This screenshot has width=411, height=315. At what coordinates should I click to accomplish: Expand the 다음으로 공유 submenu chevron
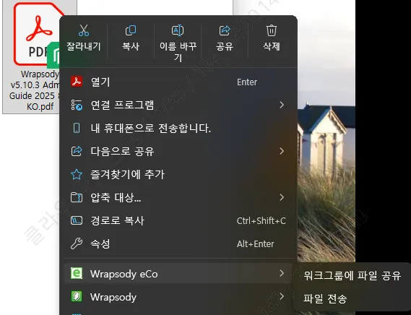coord(282,151)
